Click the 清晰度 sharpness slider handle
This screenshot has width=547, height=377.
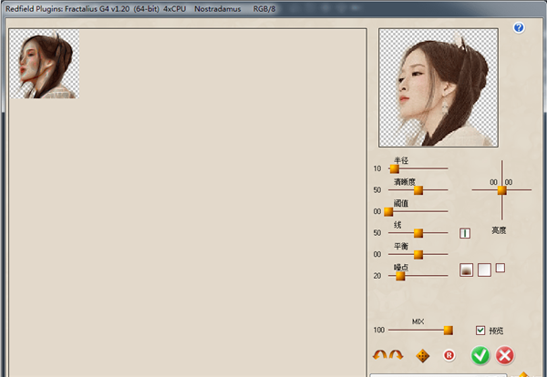point(418,189)
